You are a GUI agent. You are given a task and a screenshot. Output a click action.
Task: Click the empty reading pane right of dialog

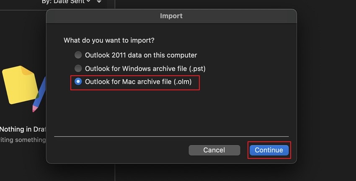(x=326, y=91)
